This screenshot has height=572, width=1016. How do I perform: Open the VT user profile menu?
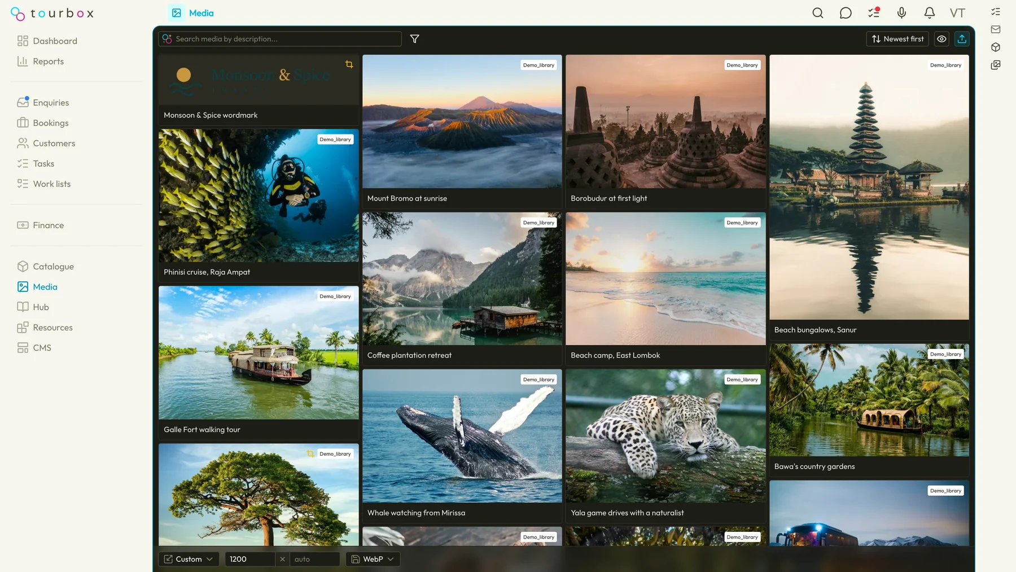pyautogui.click(x=957, y=13)
